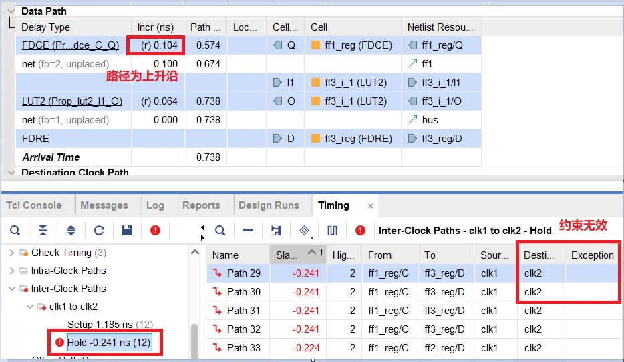This screenshot has height=362, width=624.
Task: Select Setup 1.185 ns (12) entry
Action: pos(110,324)
